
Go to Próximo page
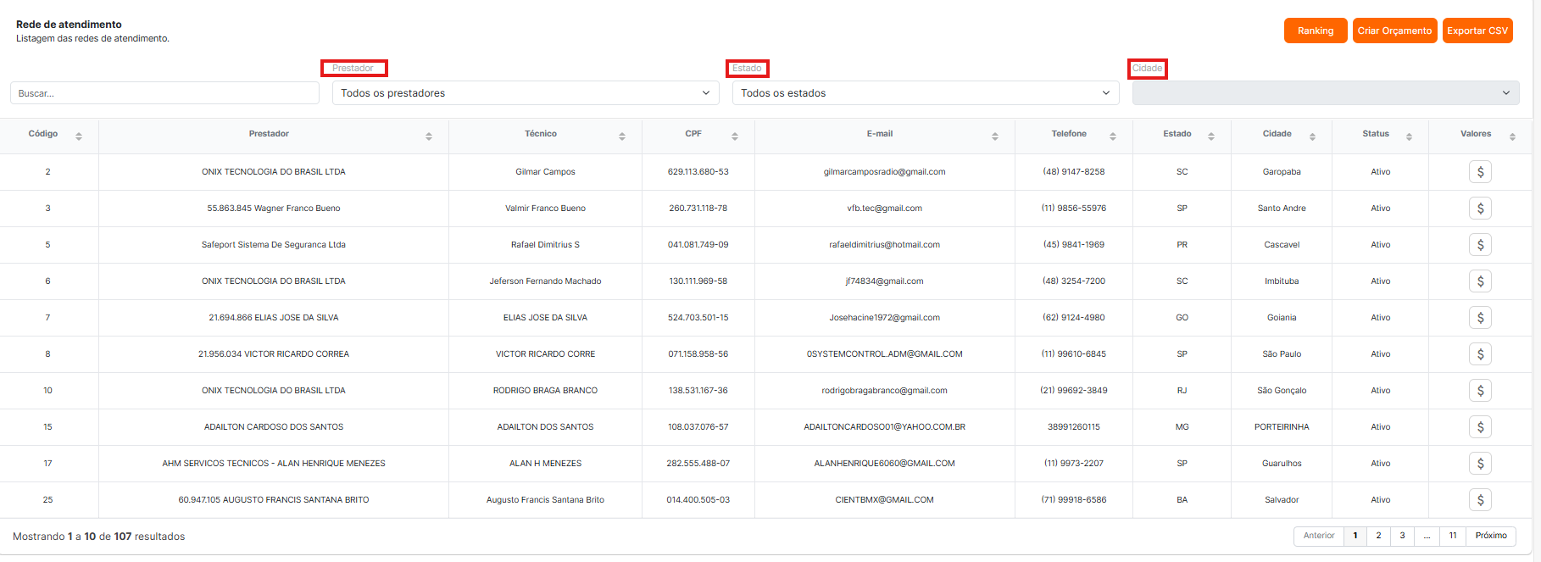[x=1491, y=536]
